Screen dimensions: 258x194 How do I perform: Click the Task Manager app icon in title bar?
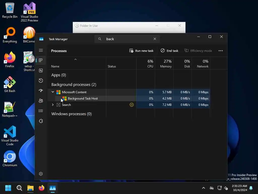41,39
